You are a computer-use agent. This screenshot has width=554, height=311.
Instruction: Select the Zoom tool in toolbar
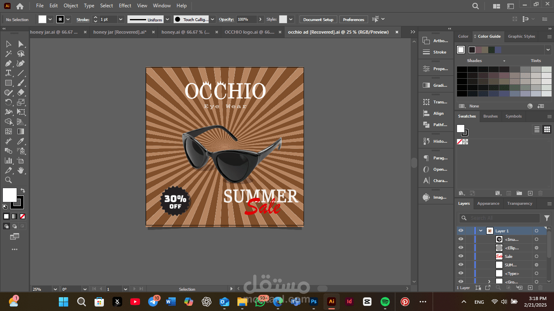(x=8, y=180)
